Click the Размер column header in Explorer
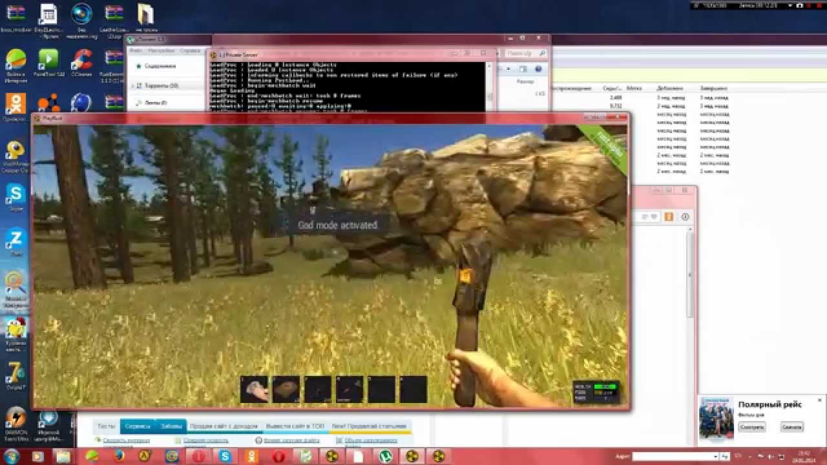The width and height of the screenshot is (827, 465). (525, 82)
